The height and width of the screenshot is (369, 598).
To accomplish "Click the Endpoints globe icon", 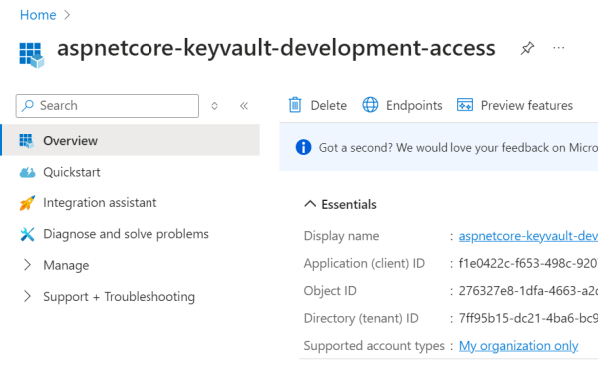I will click(x=370, y=105).
